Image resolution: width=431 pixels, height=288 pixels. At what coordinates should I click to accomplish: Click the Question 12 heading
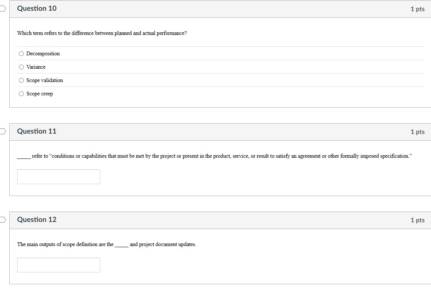pyautogui.click(x=36, y=220)
